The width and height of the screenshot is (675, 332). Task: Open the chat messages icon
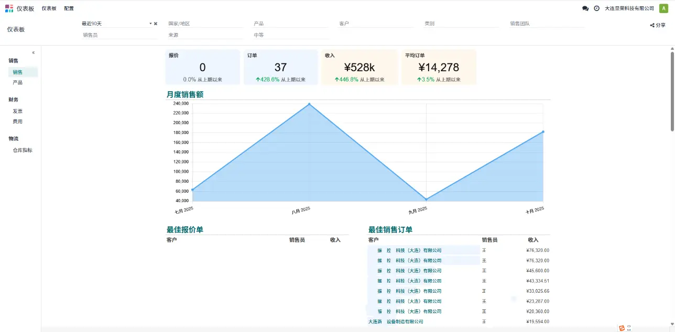[585, 8]
